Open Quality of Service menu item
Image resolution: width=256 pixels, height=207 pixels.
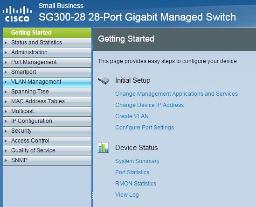coord(47,150)
